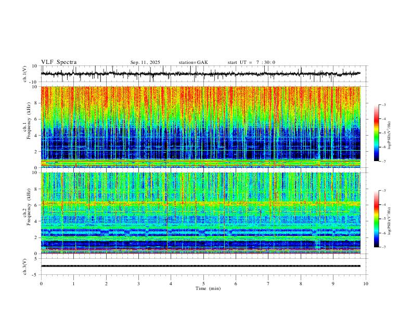
Task: Click the ch.2 spectrogram panel
Action: 200,213
